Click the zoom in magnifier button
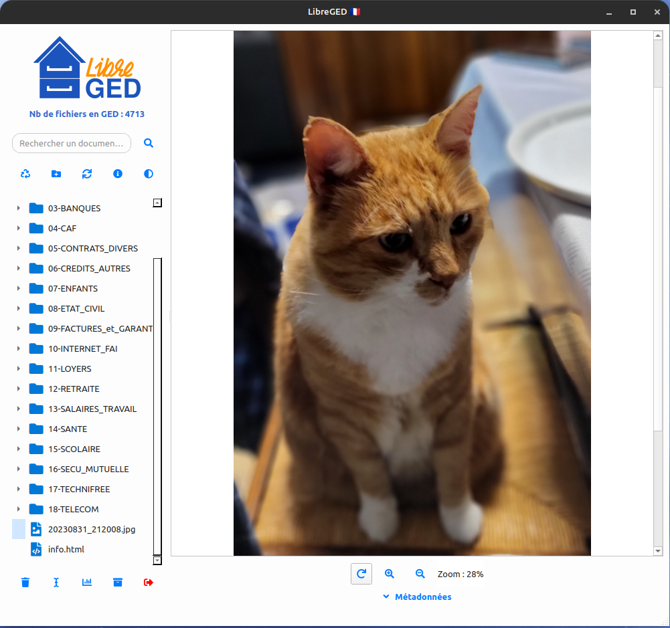The height and width of the screenshot is (628, 670). point(390,574)
